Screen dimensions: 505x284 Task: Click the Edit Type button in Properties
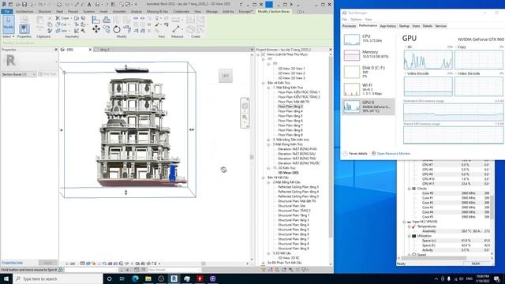[47, 74]
